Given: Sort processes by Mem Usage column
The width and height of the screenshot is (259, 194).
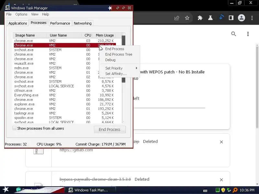Looking at the screenshot, I should coord(105,35).
